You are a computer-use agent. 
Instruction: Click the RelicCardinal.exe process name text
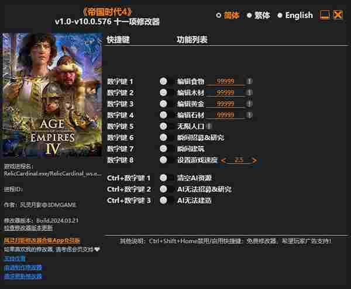(53, 173)
